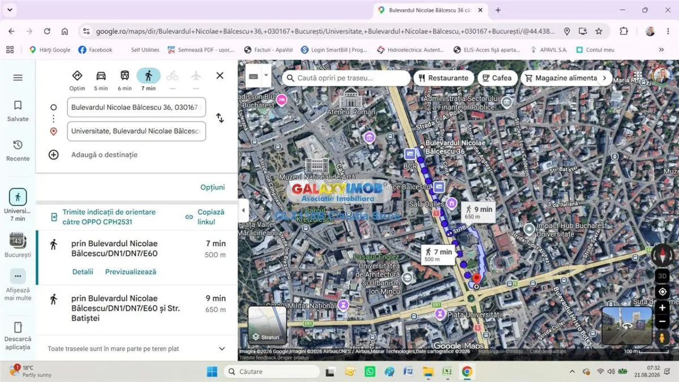This screenshot has width=679, height=382.
Task: Show the hidden bookmarks overflow
Action: pyautogui.click(x=661, y=50)
